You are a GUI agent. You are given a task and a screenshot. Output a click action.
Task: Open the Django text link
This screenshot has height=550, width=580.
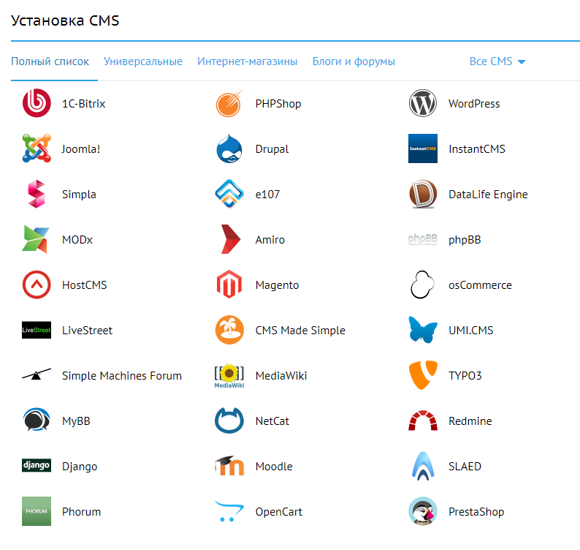click(x=80, y=467)
